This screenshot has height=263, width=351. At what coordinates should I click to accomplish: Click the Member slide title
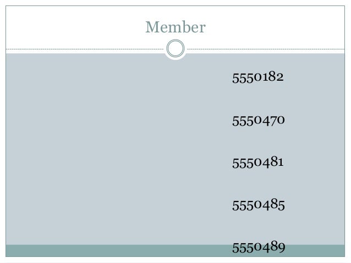pyautogui.click(x=175, y=27)
